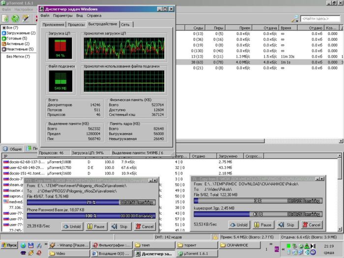
Task: Click DHT: 142 нодов in status bar
Action: [168, 237]
